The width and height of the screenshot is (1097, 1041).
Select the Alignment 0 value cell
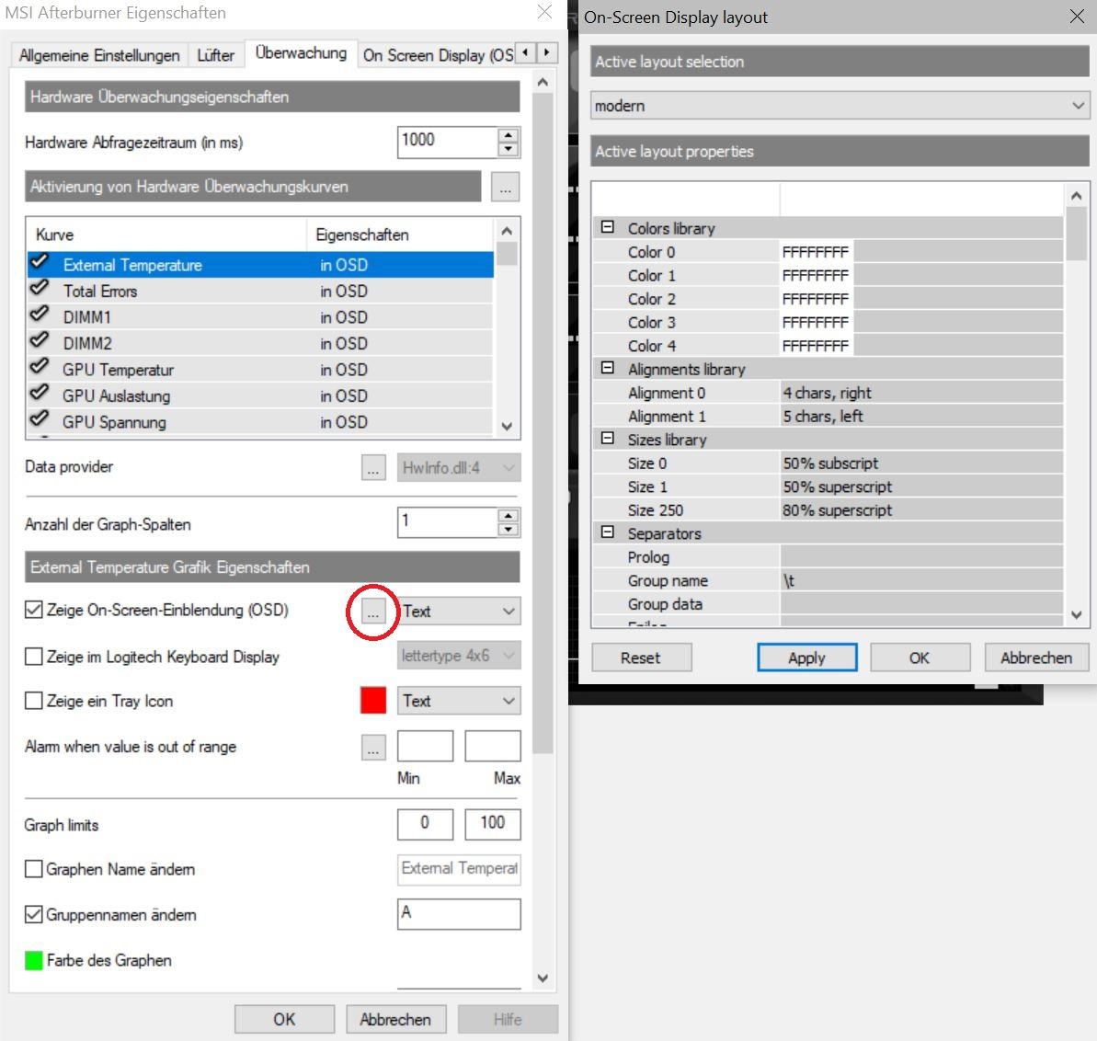[x=921, y=393]
